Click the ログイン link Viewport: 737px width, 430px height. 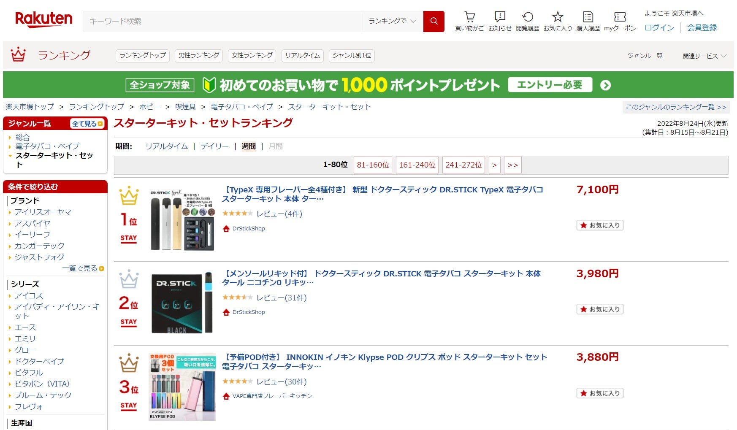tap(659, 27)
